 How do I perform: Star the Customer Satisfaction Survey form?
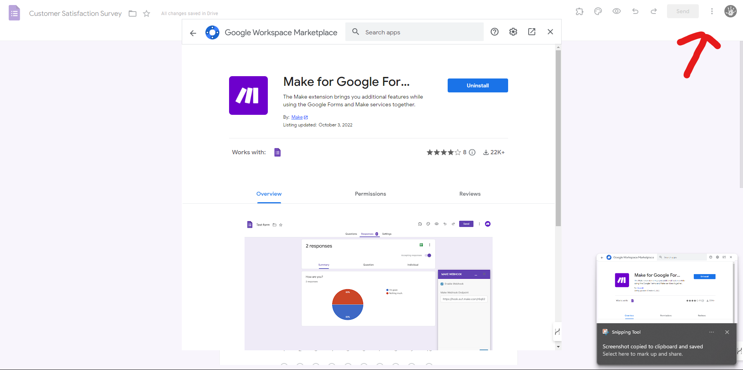coord(147,14)
